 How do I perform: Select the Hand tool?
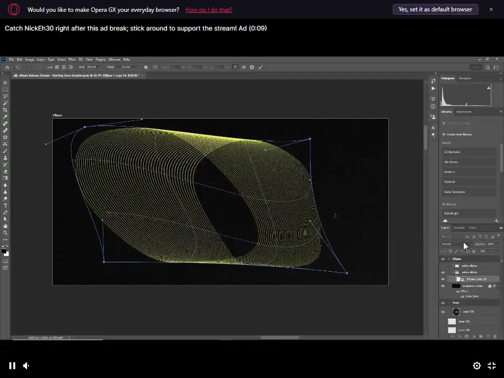tap(5, 226)
